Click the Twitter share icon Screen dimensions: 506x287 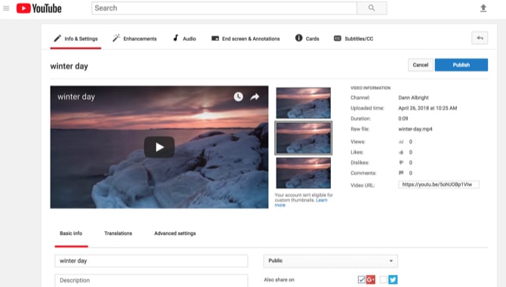[393, 279]
